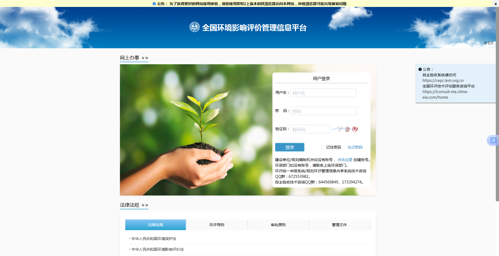Open the 管理文件 tab
This screenshot has height=256, width=499.
pos(339,225)
